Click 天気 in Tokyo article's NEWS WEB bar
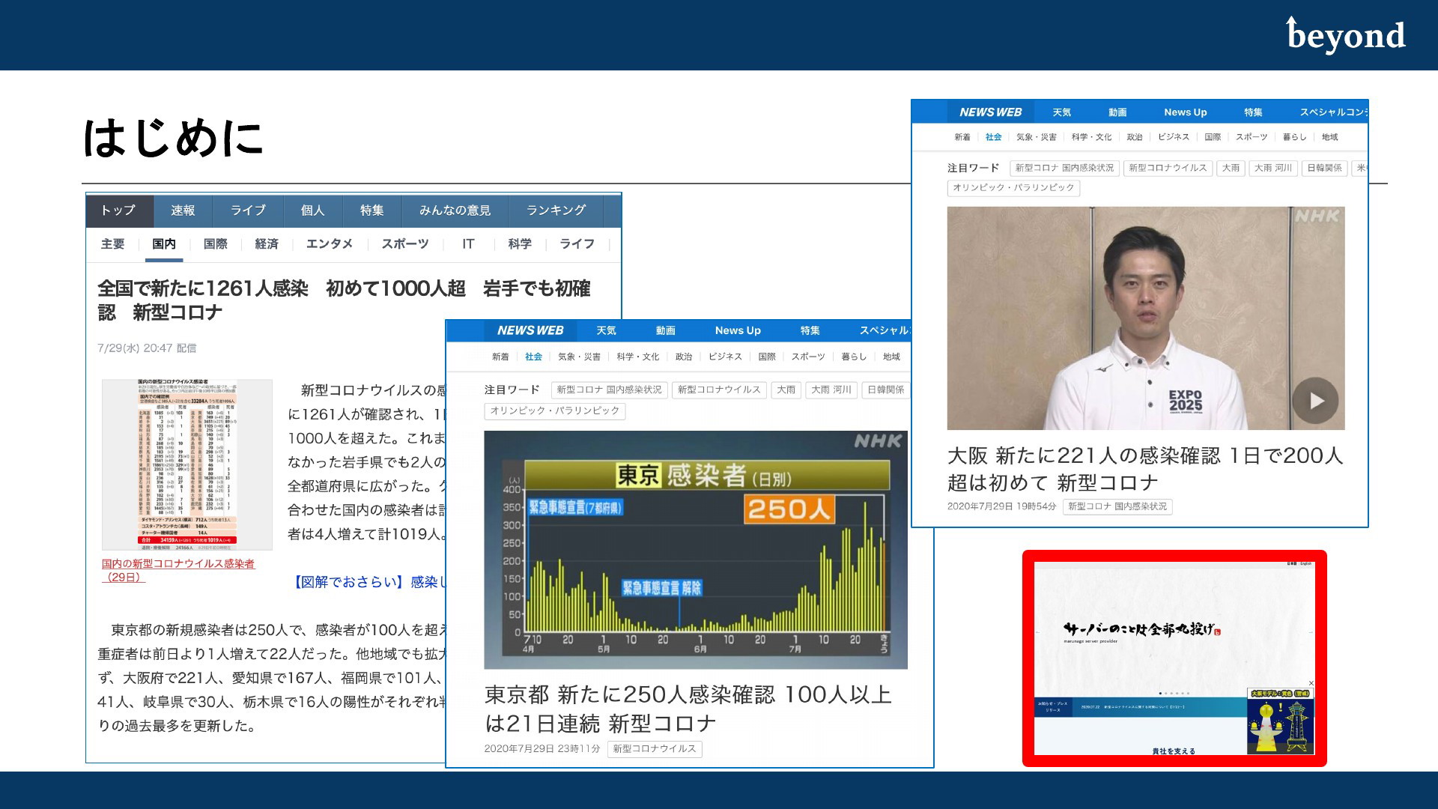This screenshot has height=809, width=1438. pos(606,330)
